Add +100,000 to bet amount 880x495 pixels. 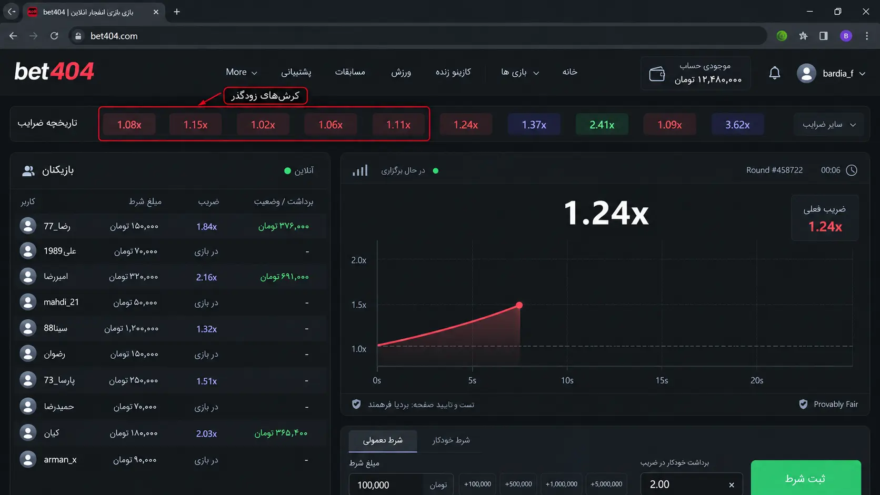coord(477,484)
